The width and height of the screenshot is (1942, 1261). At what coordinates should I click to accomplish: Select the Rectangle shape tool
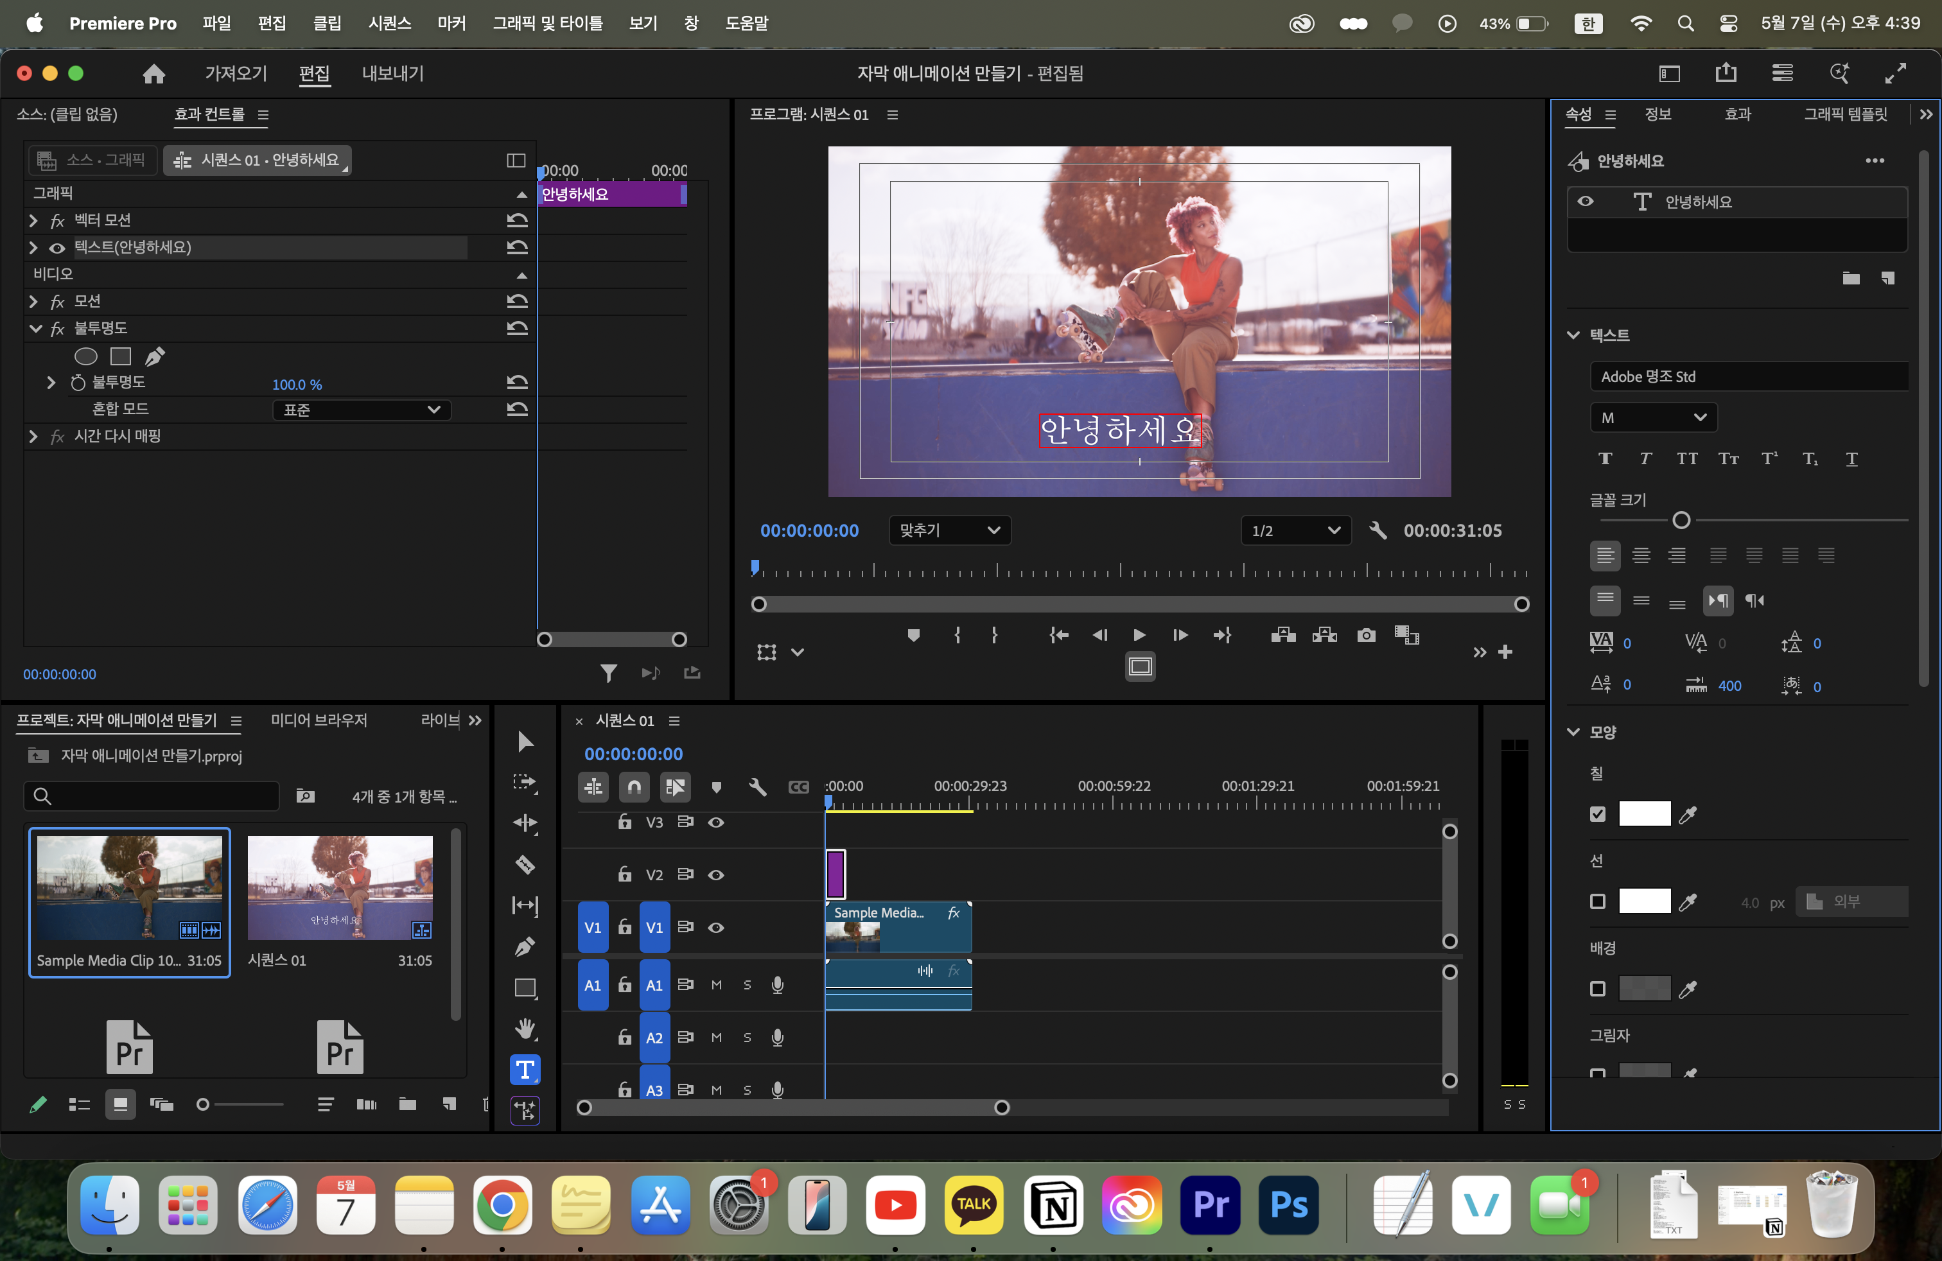click(x=525, y=987)
